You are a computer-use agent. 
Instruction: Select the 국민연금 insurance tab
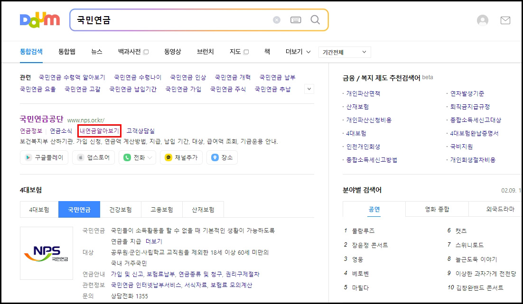point(79,210)
